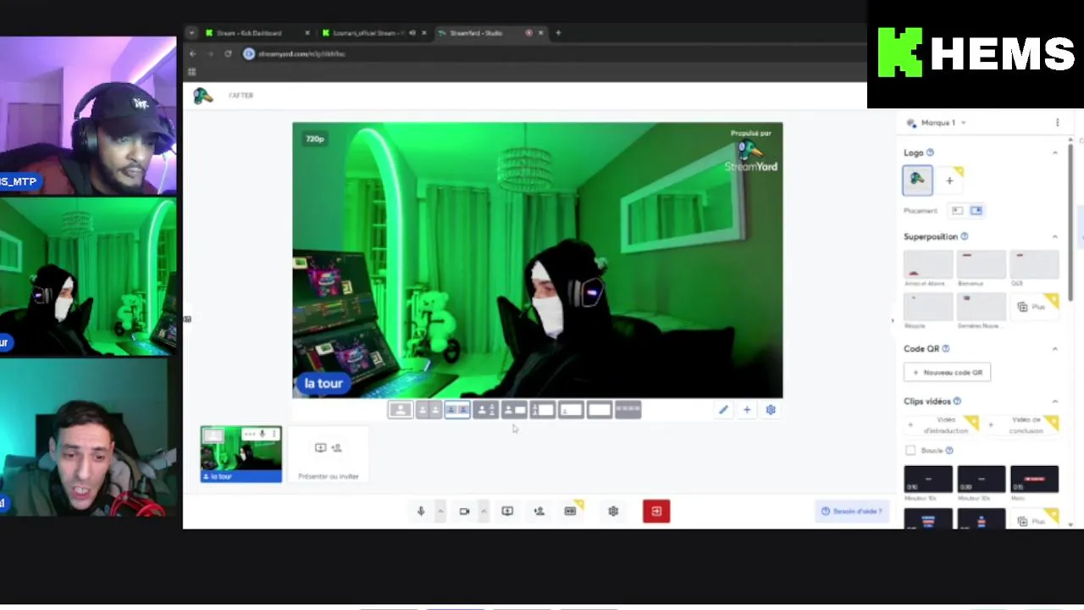The width and height of the screenshot is (1084, 610).
Task: Open camera options arrow next to camera
Action: (x=484, y=512)
